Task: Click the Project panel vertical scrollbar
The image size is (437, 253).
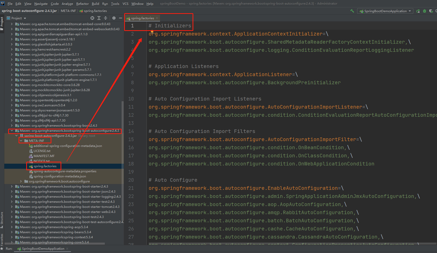Action: tap(123, 161)
